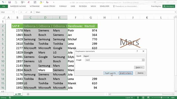
Task: Open the Name Box dropdown
Action: (13, 12)
